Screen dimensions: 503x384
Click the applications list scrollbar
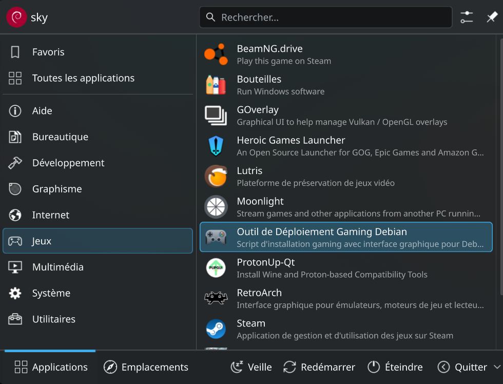pyautogui.click(x=500, y=164)
